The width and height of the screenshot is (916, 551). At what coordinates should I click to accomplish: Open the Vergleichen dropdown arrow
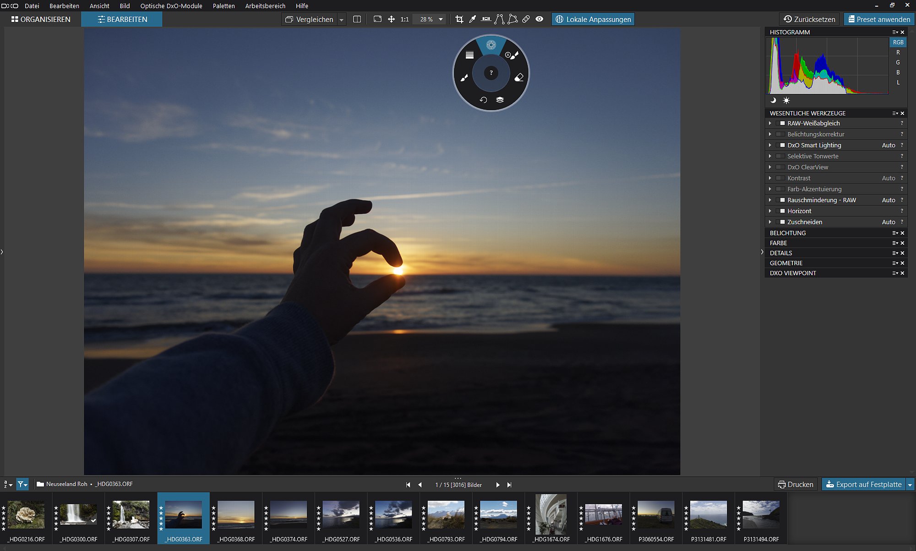[341, 20]
